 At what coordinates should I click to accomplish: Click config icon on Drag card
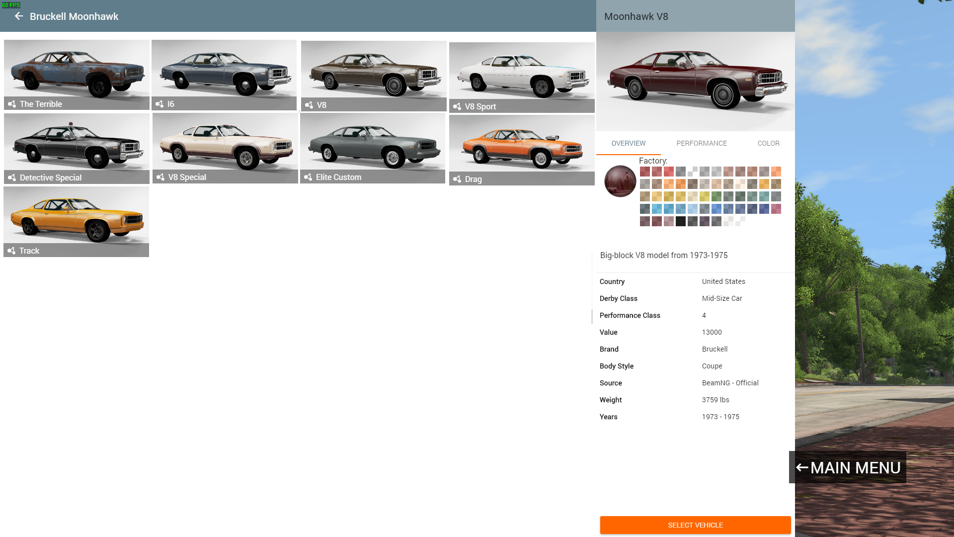coord(457,179)
